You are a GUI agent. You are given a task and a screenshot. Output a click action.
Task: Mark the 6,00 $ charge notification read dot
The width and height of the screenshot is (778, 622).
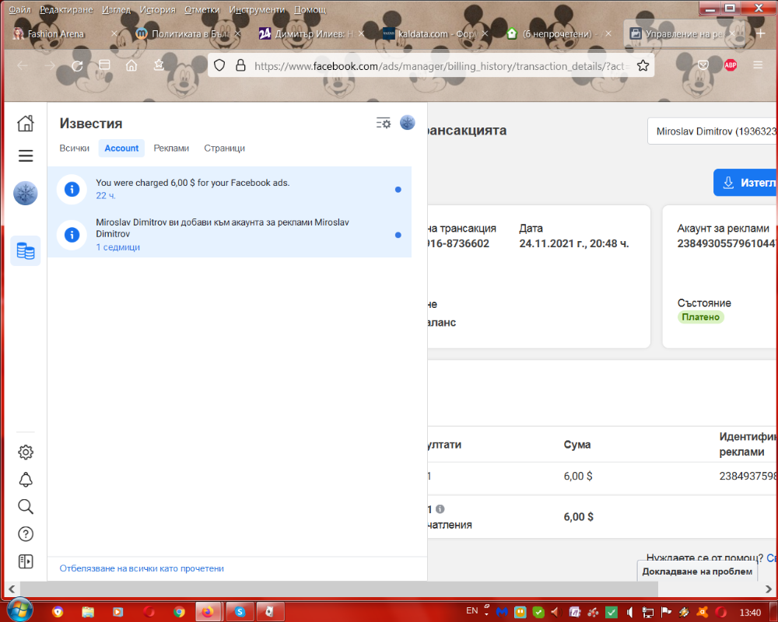(398, 190)
